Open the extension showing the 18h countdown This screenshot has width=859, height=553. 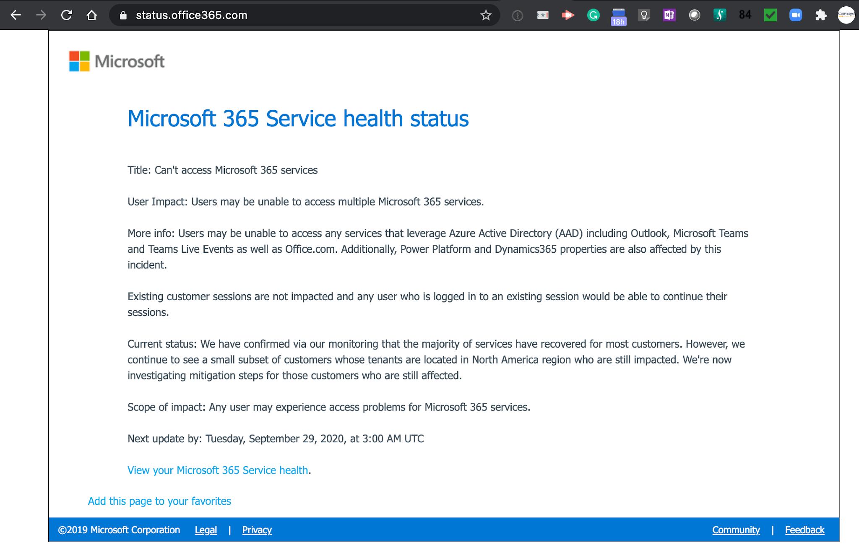618,15
